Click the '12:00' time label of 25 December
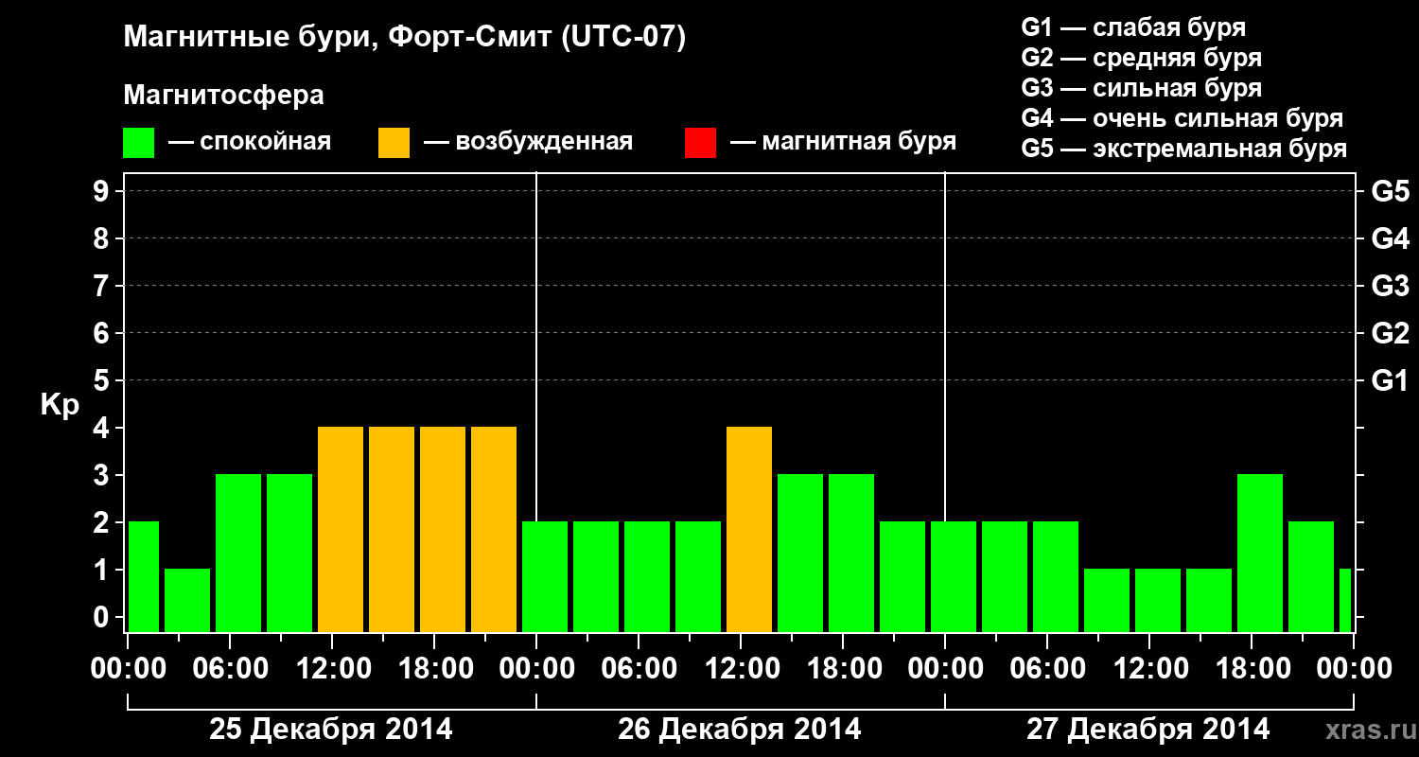Image resolution: width=1419 pixels, height=757 pixels. pyautogui.click(x=333, y=668)
